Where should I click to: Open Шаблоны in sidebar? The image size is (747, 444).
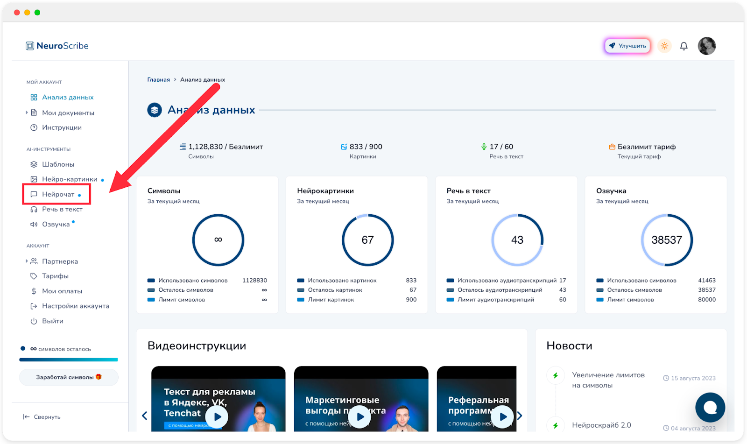pos(58,164)
